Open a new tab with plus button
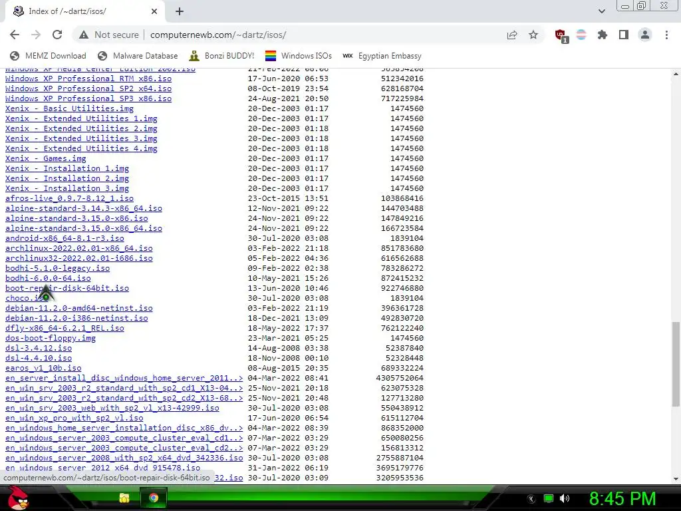Image resolution: width=681 pixels, height=511 pixels. pos(180,12)
